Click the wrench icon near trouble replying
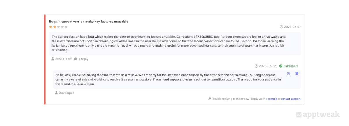Image resolution: width=349 pixels, height=126 pixels. pos(209,99)
